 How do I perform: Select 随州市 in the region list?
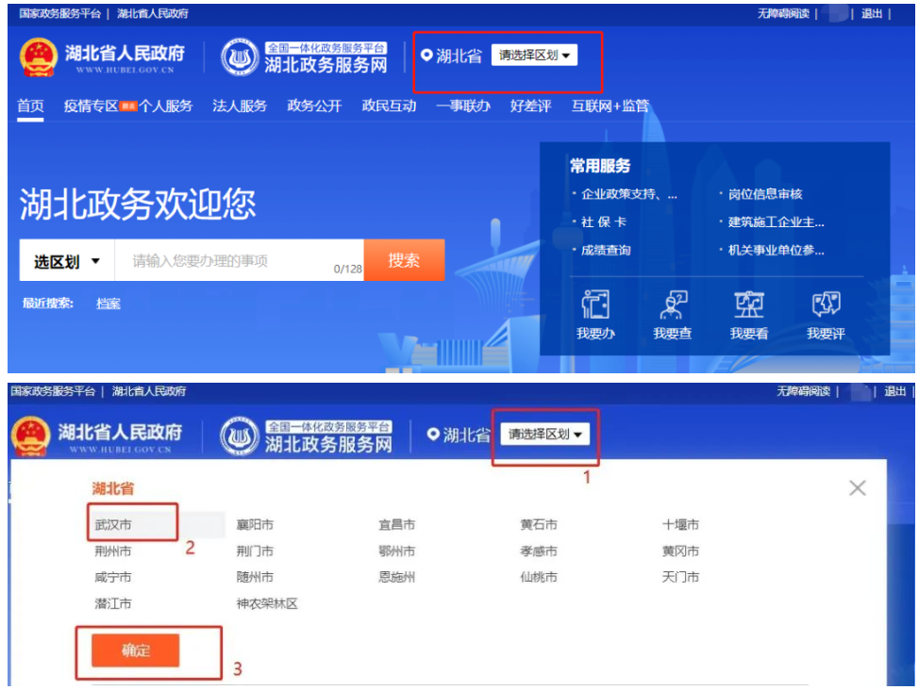click(x=255, y=577)
